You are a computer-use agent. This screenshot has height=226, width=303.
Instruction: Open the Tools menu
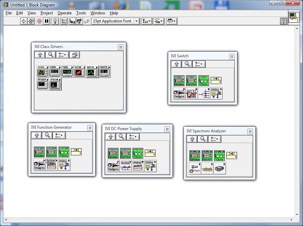81,13
